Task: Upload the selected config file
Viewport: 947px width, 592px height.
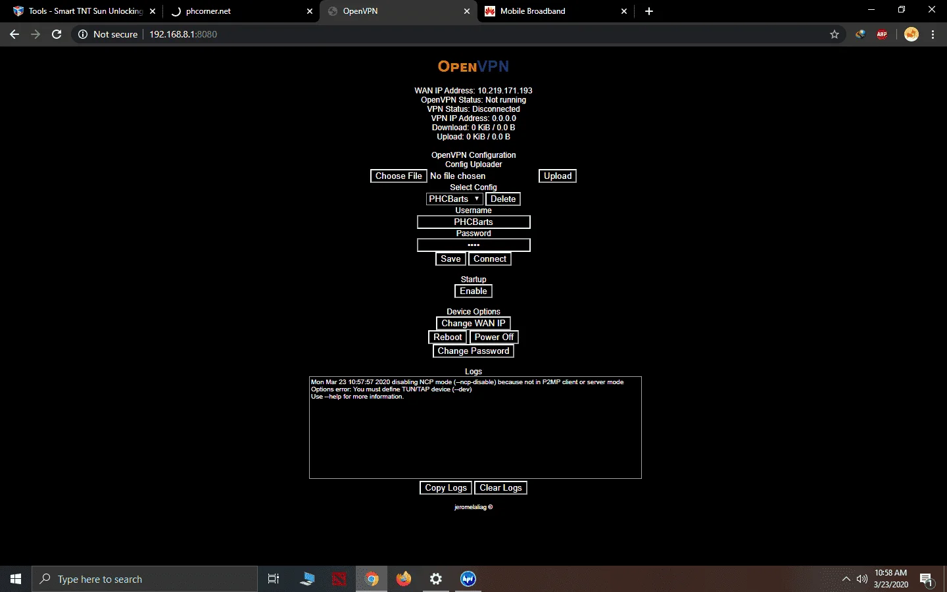Action: (558, 176)
